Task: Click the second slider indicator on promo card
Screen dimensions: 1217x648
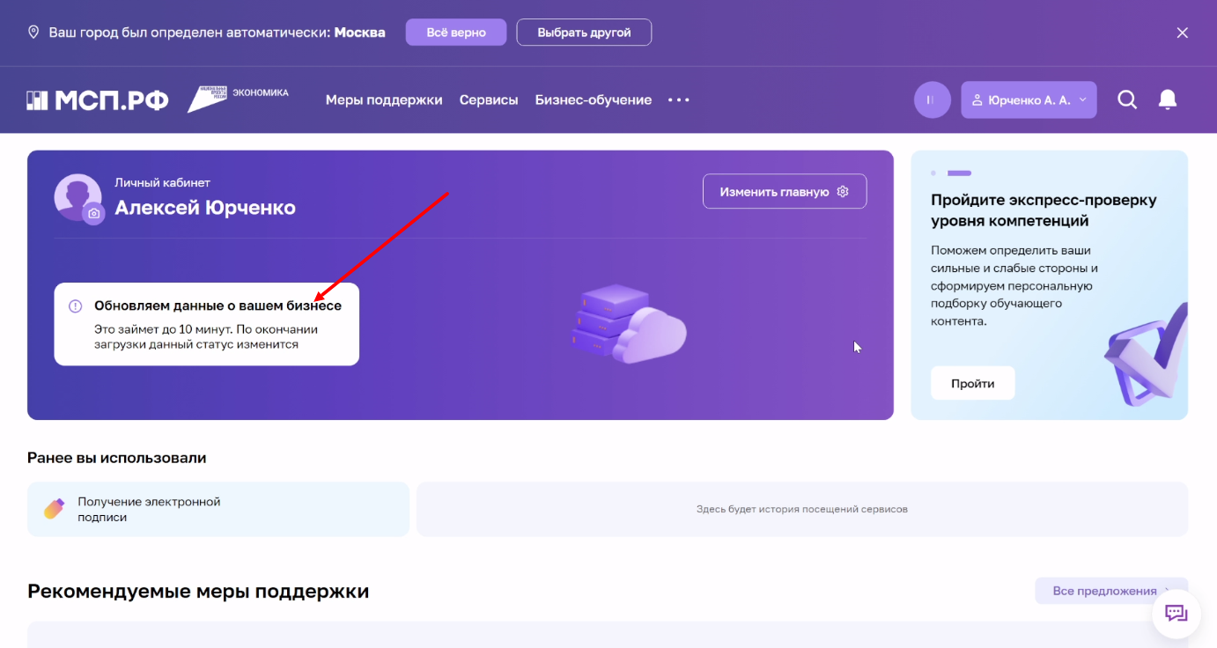Action: click(959, 173)
